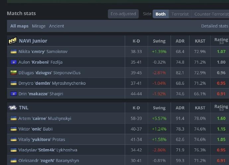This screenshot has width=229, height=165.
Task: Toggle the Eco-adjusted stats option
Action: click(x=123, y=14)
